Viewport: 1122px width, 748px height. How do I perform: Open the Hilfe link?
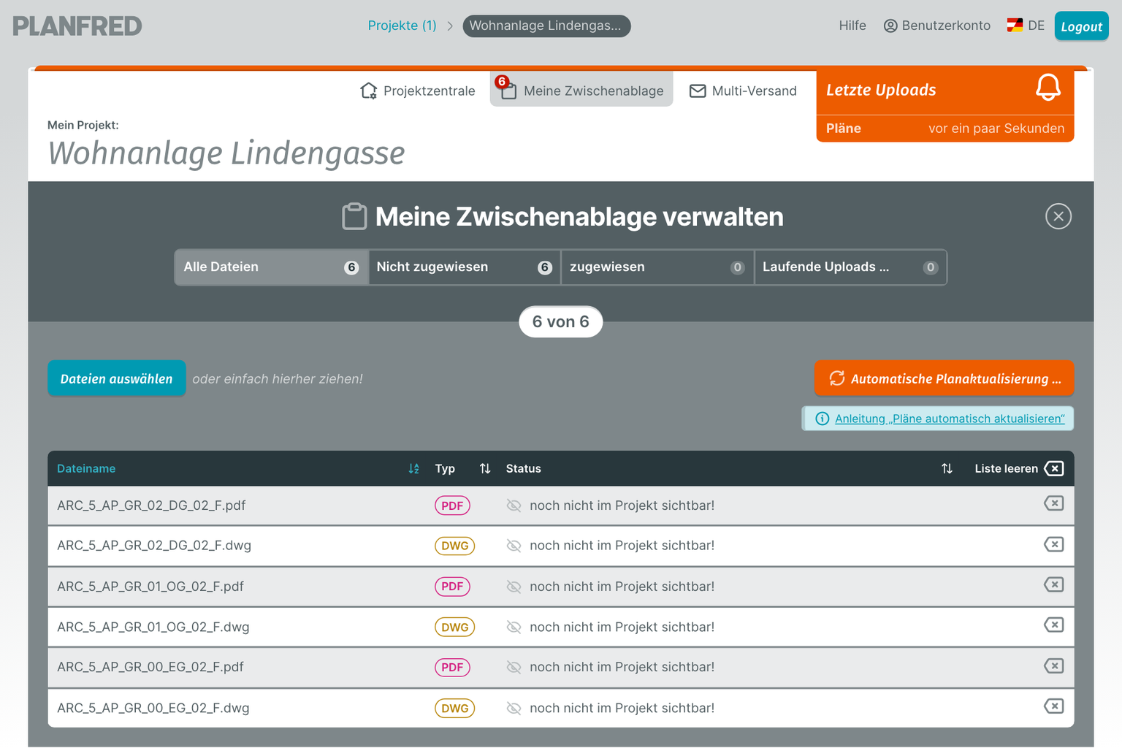[x=852, y=26]
